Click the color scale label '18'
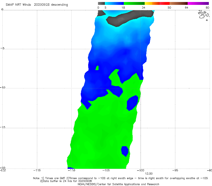The height and width of the screenshot is (186, 212). tap(123, 7)
